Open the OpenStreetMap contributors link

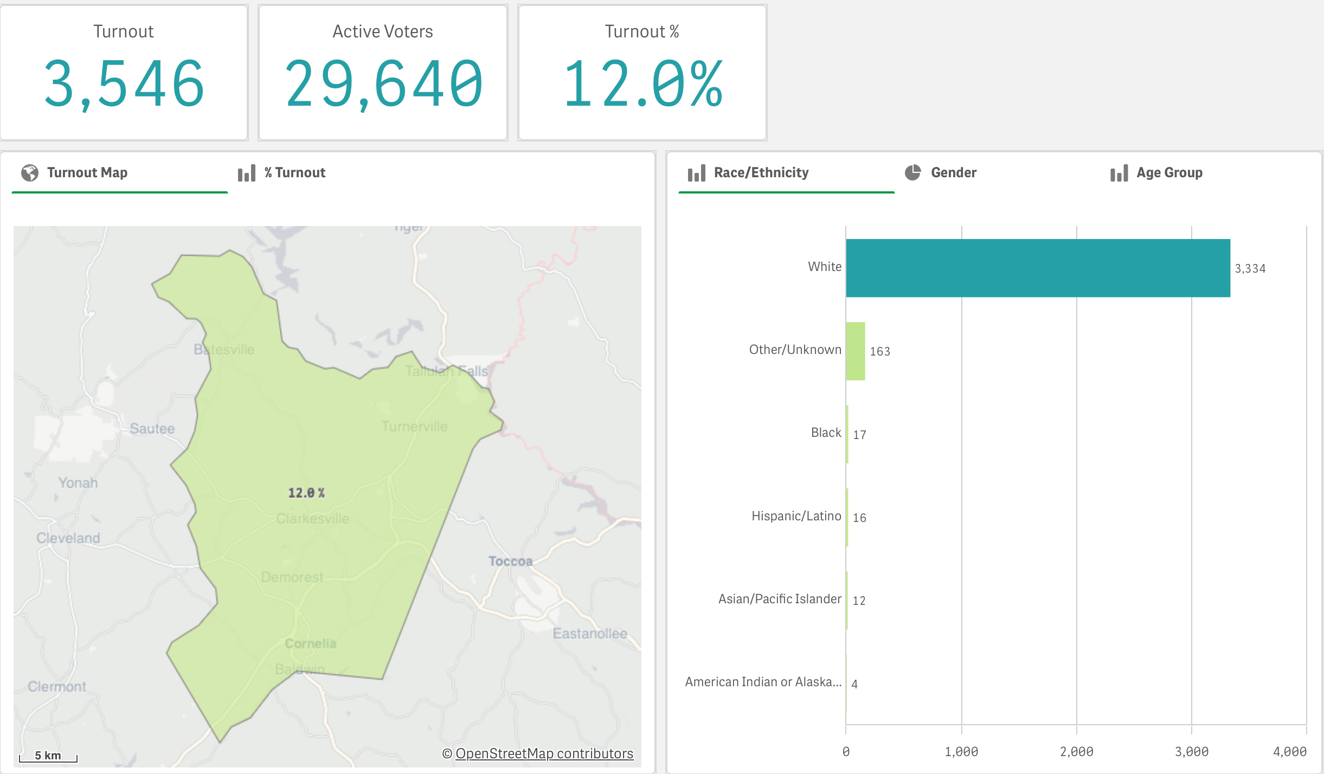pyautogui.click(x=544, y=753)
